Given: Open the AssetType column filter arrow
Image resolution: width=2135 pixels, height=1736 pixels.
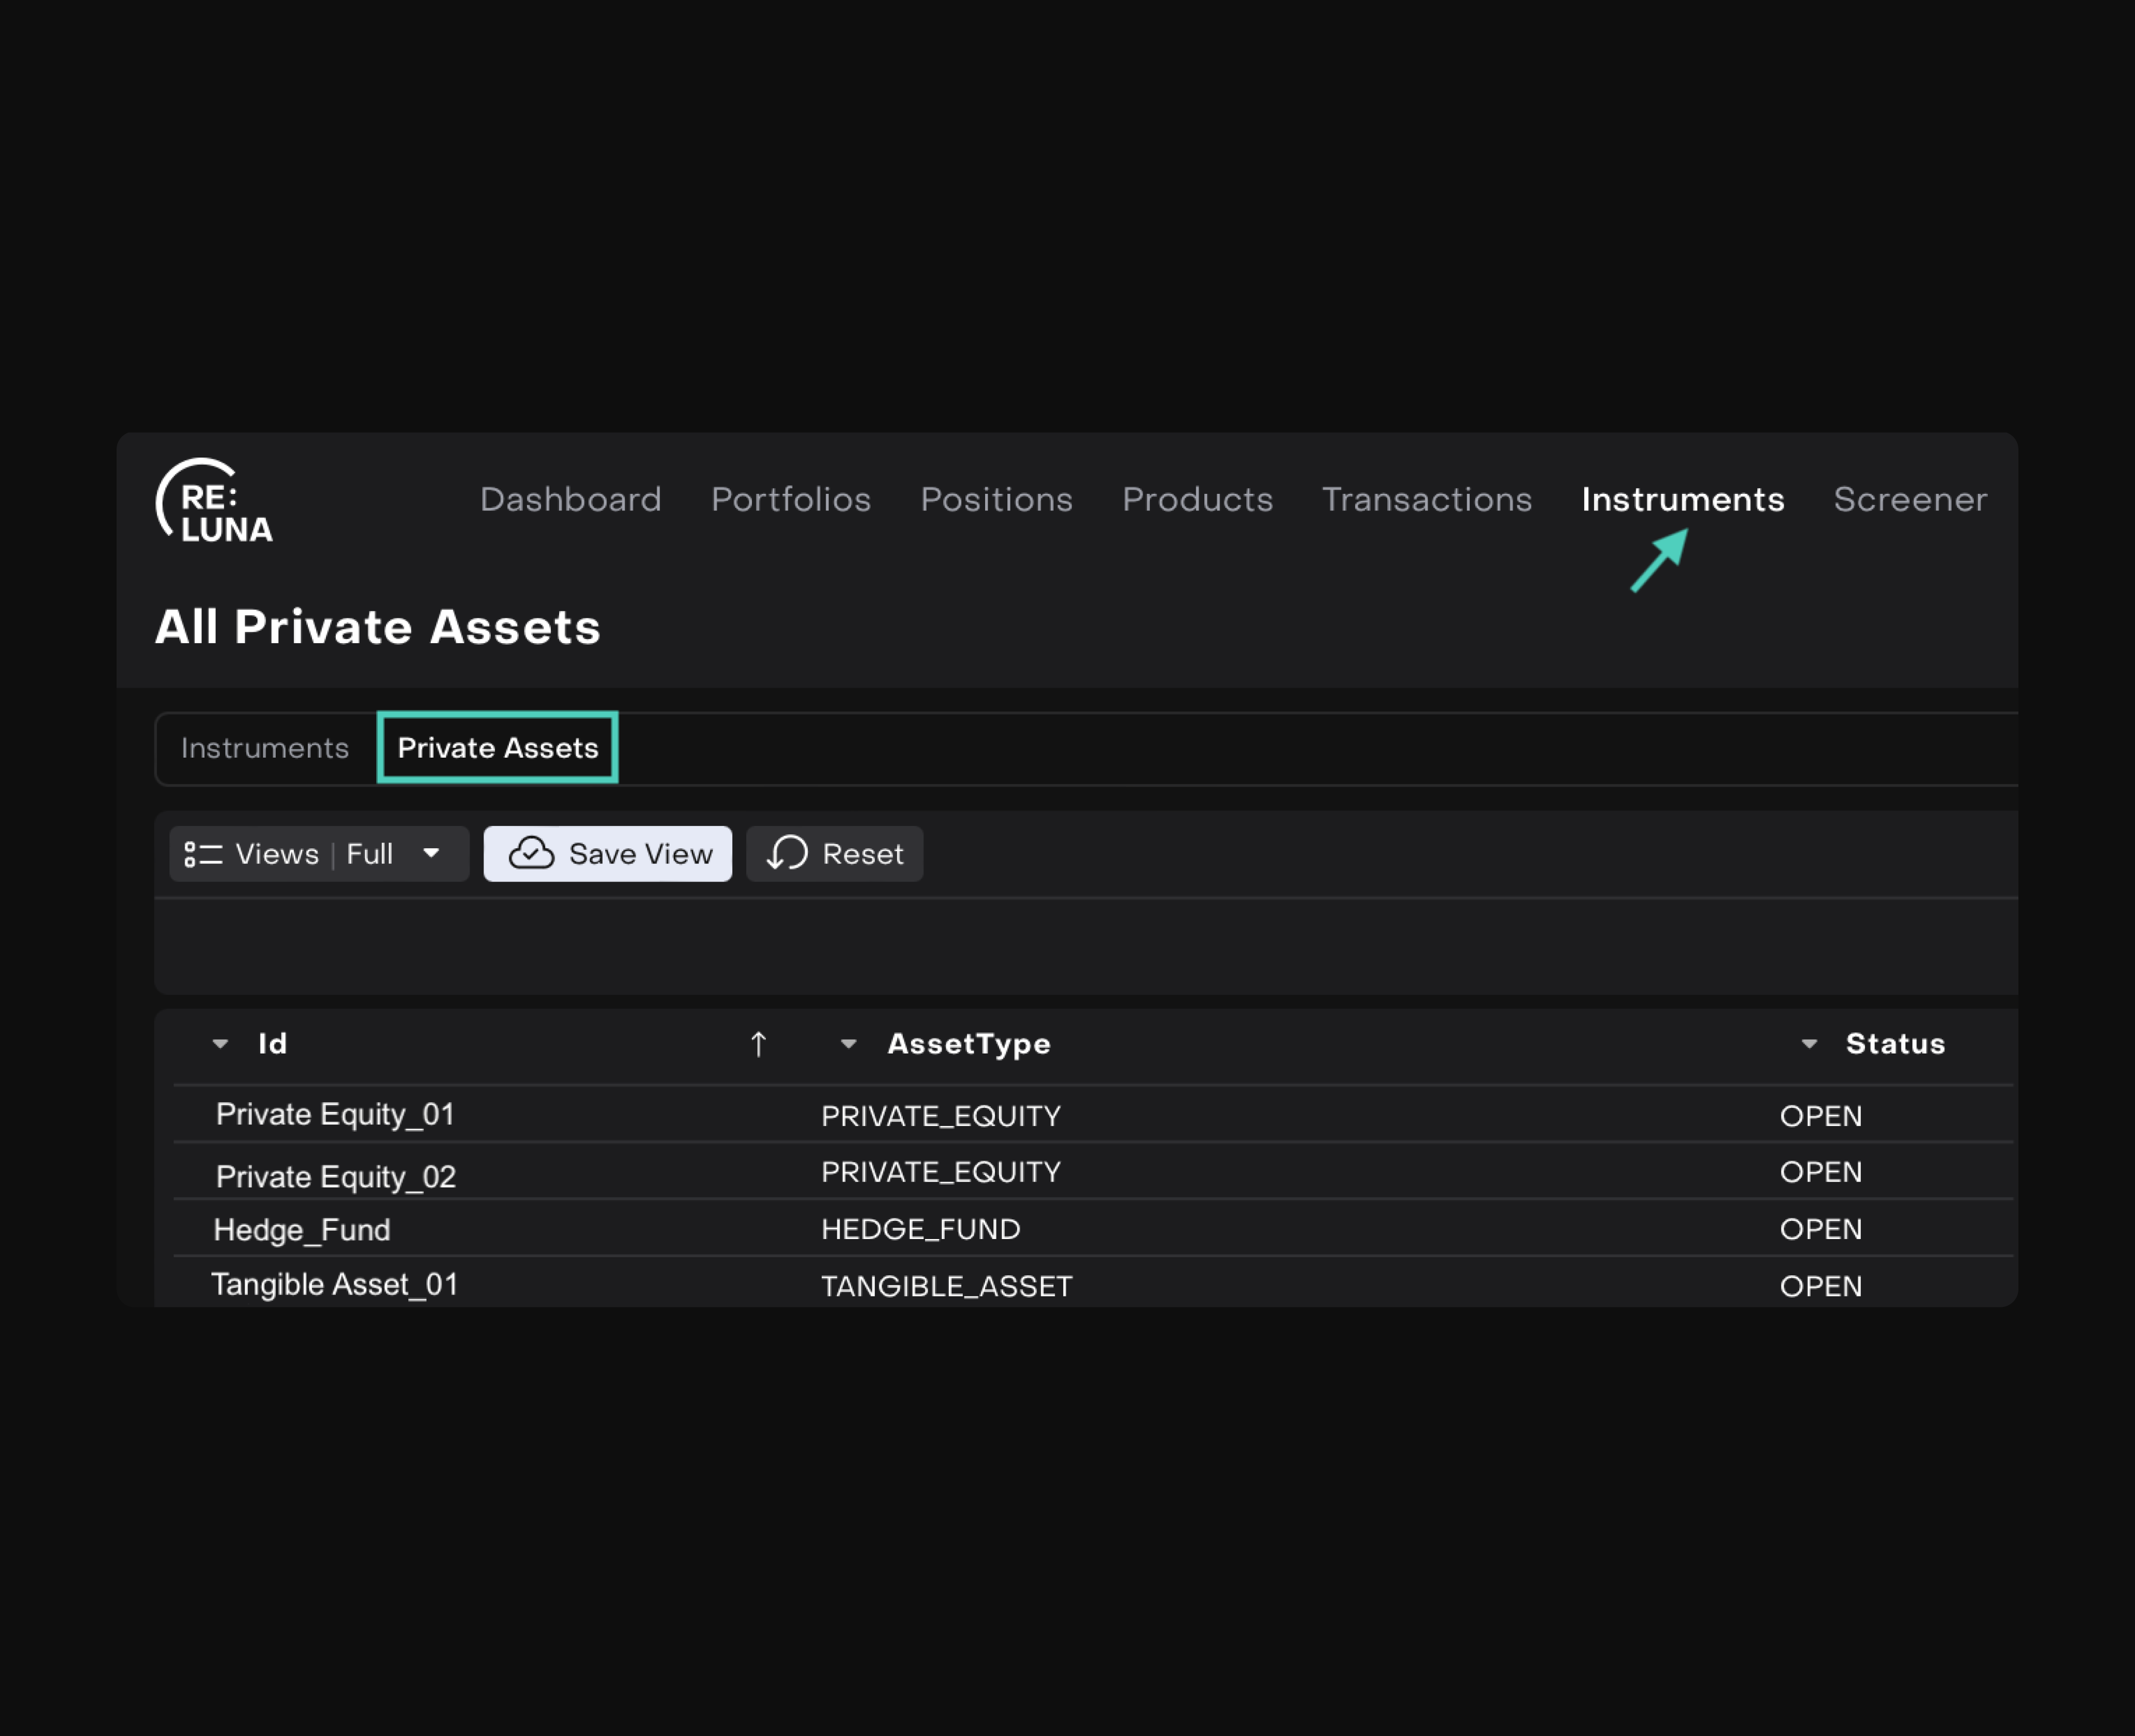Looking at the screenshot, I should click(x=848, y=1044).
